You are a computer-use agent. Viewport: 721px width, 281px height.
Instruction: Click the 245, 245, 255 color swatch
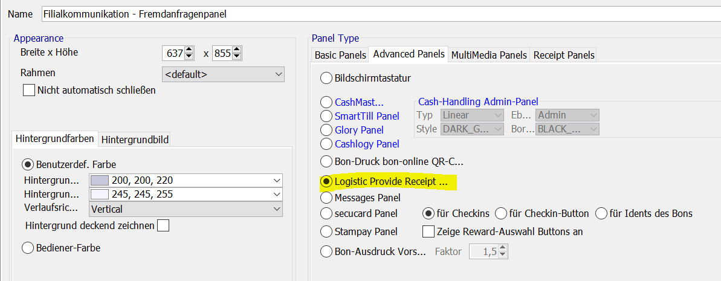tap(99, 195)
